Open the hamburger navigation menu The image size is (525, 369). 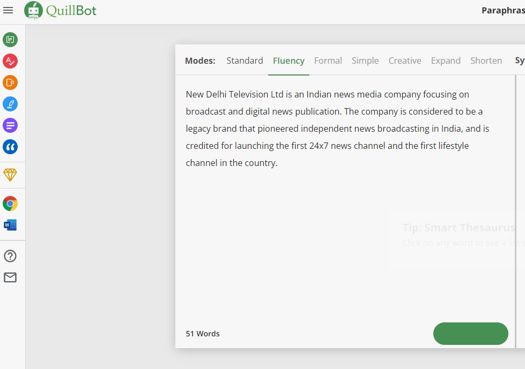click(x=8, y=10)
